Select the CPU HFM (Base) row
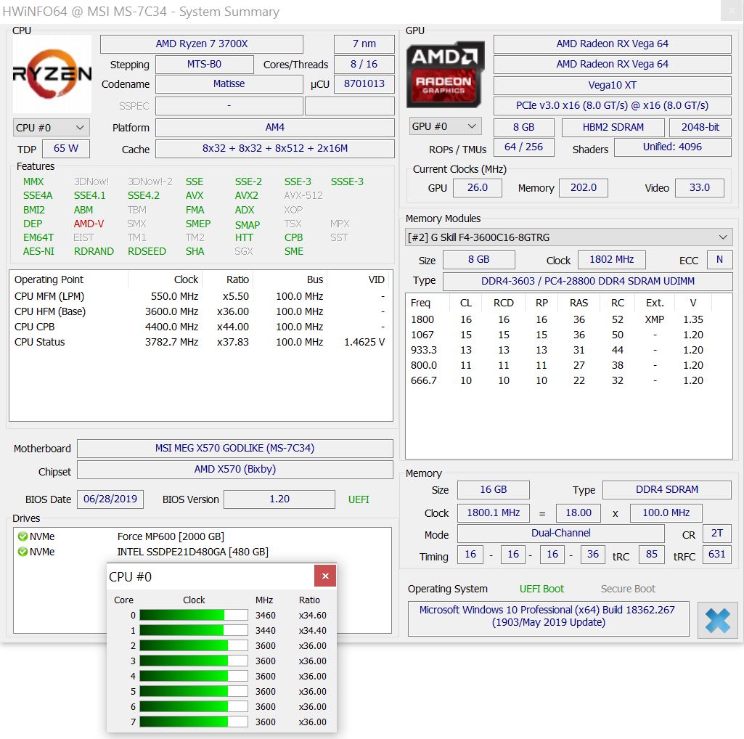 click(x=200, y=312)
